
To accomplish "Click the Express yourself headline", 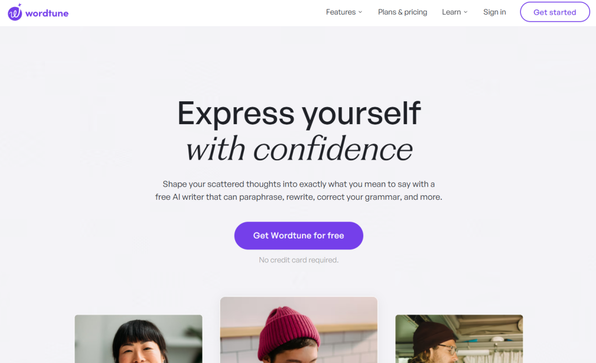I will tap(299, 113).
